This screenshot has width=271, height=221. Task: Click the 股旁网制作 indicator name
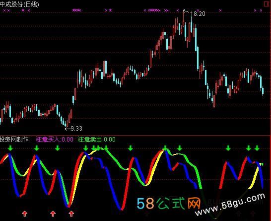14,140
